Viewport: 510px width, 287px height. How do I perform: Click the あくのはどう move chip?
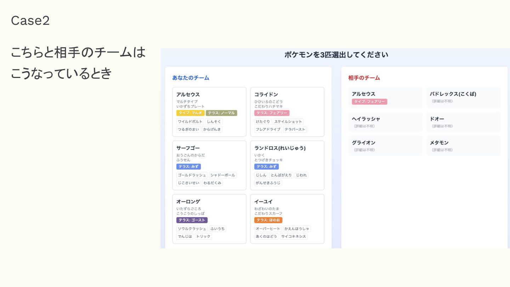pyautogui.click(x=266, y=236)
